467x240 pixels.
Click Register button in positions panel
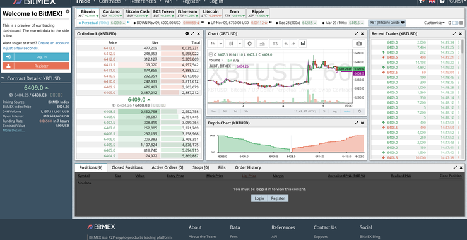coord(278,198)
